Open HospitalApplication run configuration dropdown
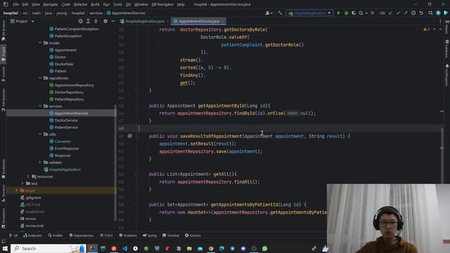 click(x=309, y=13)
